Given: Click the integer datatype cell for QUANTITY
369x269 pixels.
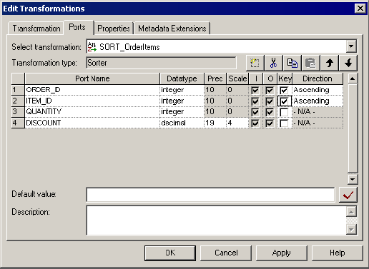Looking at the screenshot, I should tap(182, 111).
